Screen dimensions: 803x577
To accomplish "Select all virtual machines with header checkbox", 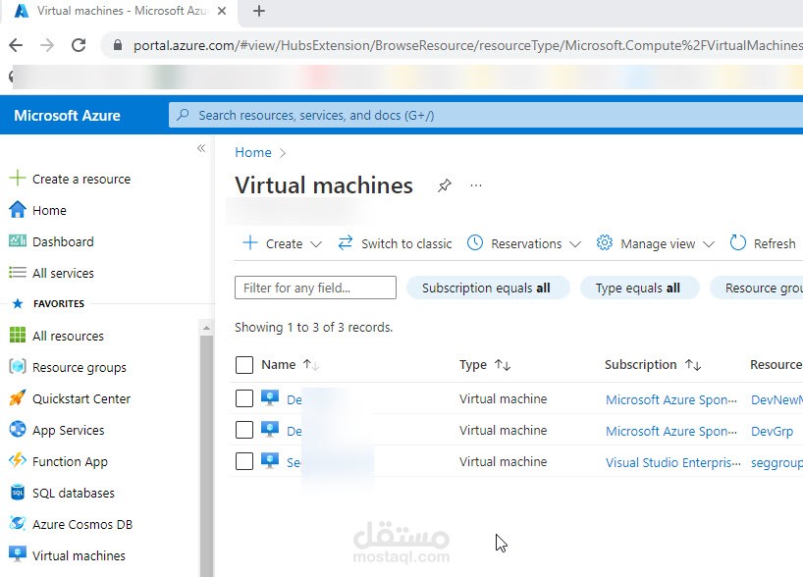I will tap(243, 364).
